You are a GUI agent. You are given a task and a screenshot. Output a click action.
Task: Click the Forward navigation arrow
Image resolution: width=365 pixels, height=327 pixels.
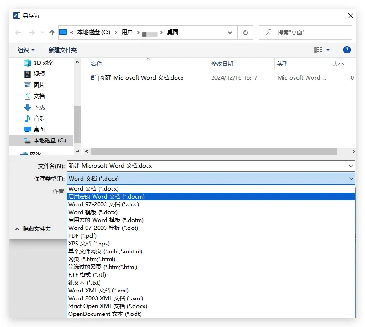pos(31,33)
